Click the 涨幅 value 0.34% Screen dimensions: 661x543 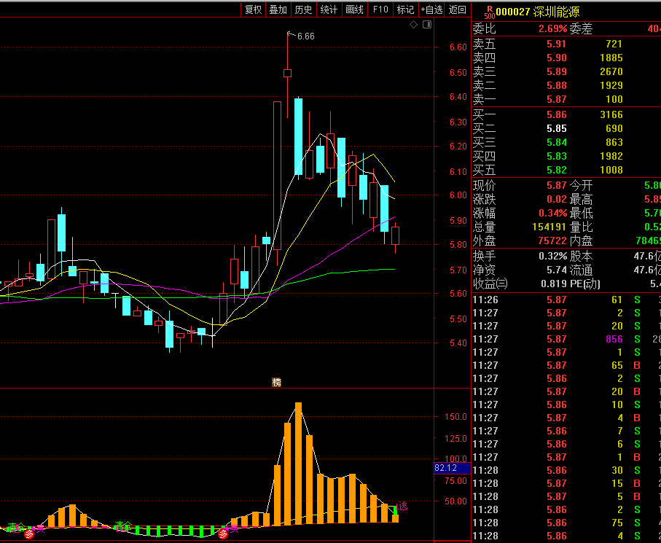click(x=552, y=214)
